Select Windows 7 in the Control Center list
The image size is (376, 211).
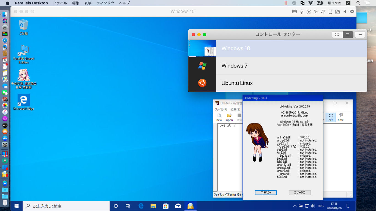[x=278, y=66]
